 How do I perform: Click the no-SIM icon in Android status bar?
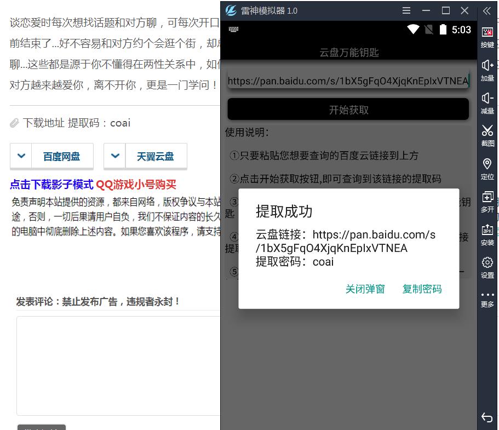[429, 30]
